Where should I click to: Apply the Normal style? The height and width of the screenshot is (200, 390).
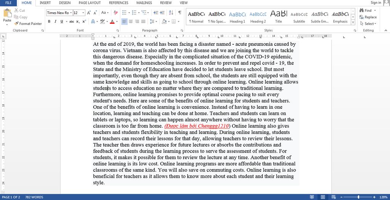pos(196,17)
